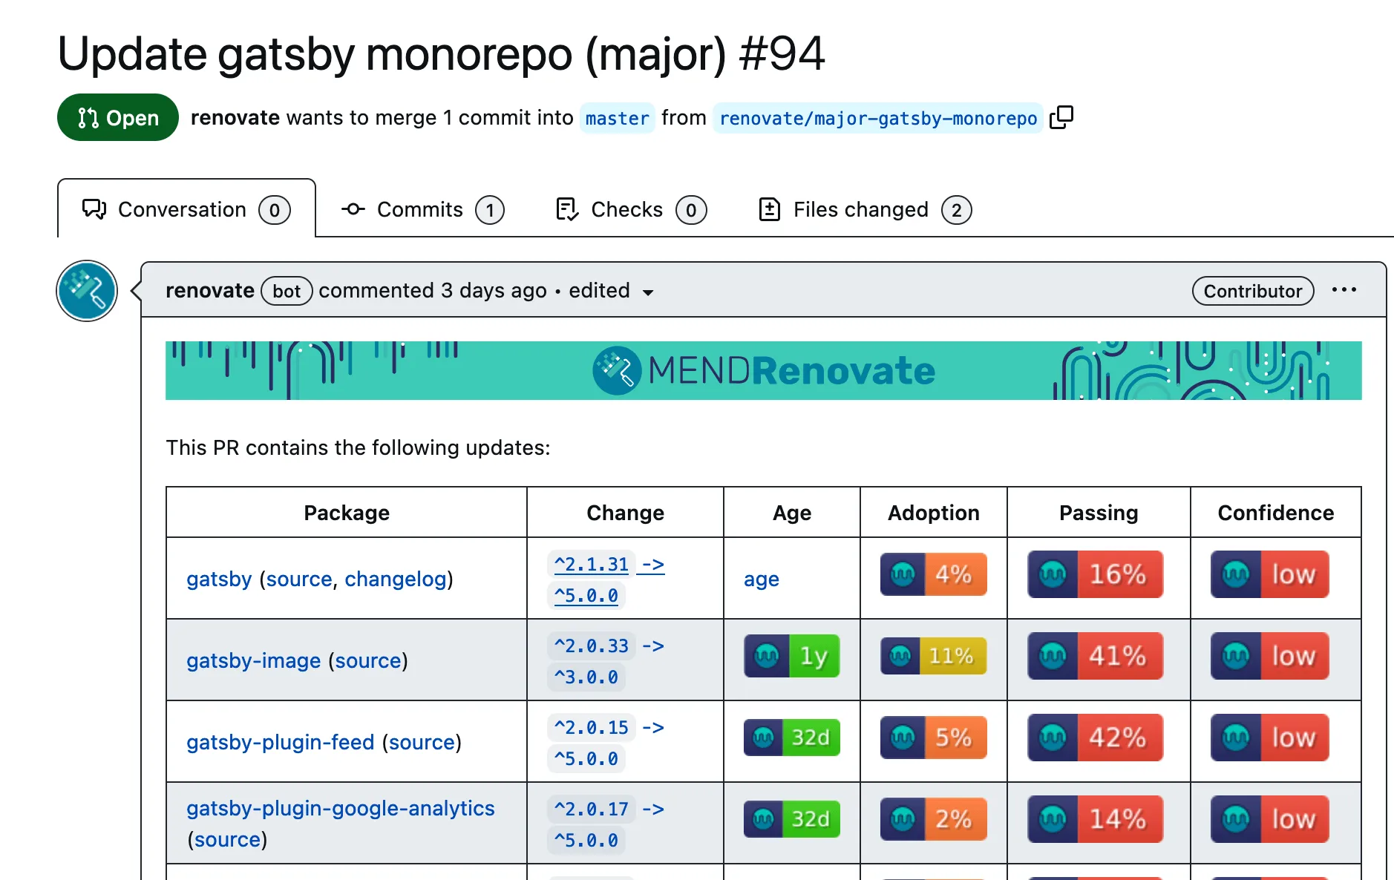
Task: Switch to the Files changed tab
Action: tap(860, 209)
